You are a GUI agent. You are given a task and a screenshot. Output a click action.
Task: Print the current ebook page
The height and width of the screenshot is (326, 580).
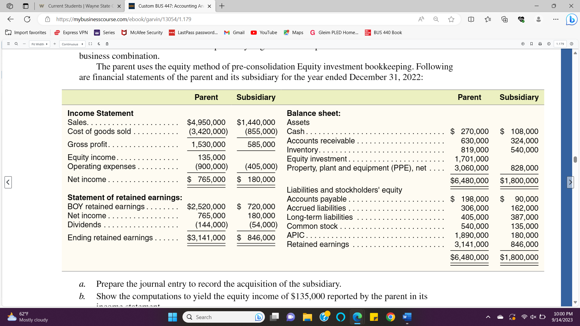click(540, 44)
